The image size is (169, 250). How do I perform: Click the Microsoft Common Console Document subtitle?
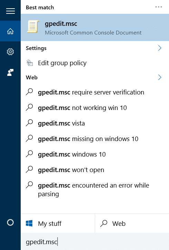[93, 32]
